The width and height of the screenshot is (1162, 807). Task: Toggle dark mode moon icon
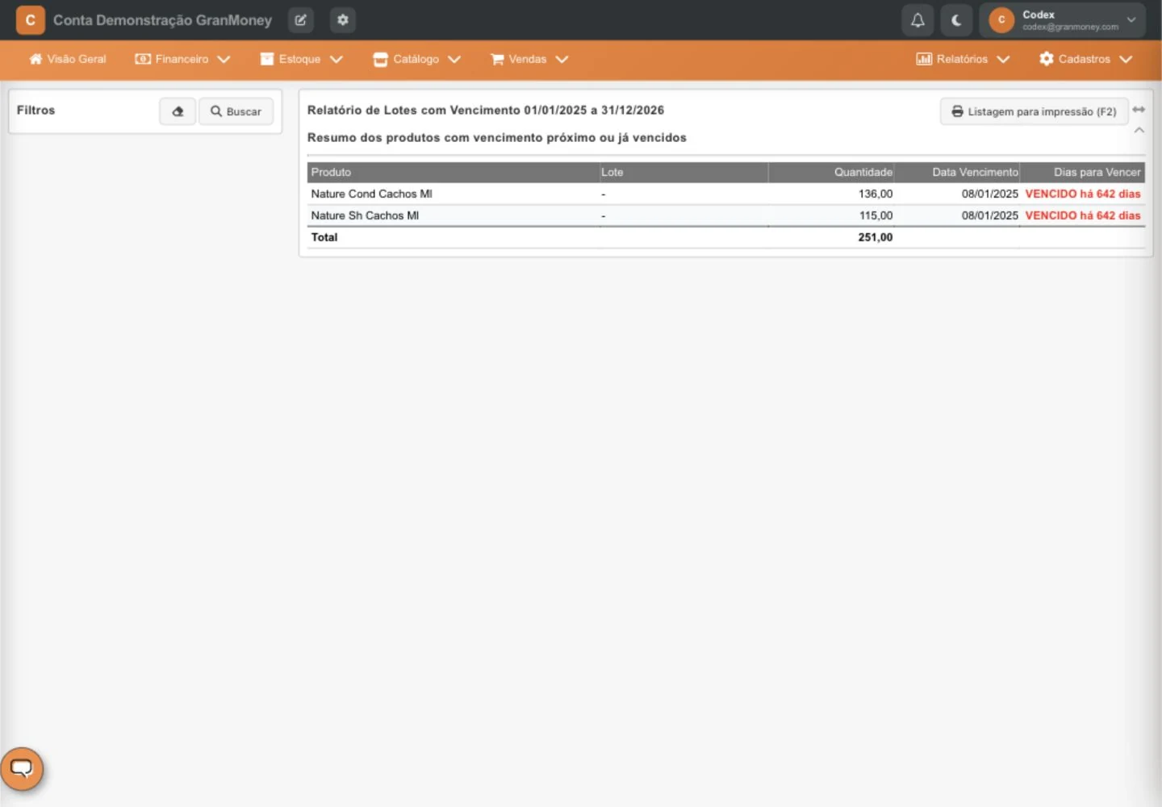(x=956, y=20)
